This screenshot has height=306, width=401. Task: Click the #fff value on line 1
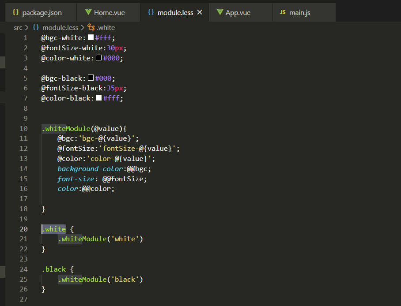click(x=103, y=38)
